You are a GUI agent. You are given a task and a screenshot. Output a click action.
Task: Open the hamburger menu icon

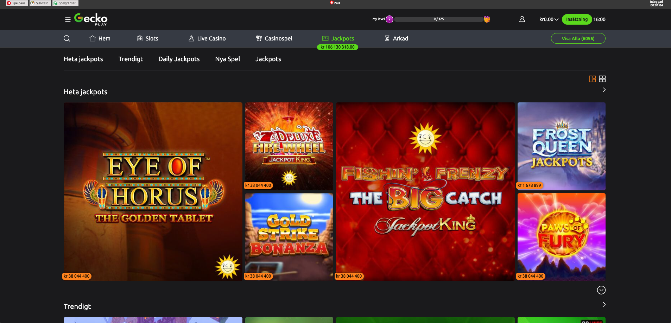coord(68,19)
